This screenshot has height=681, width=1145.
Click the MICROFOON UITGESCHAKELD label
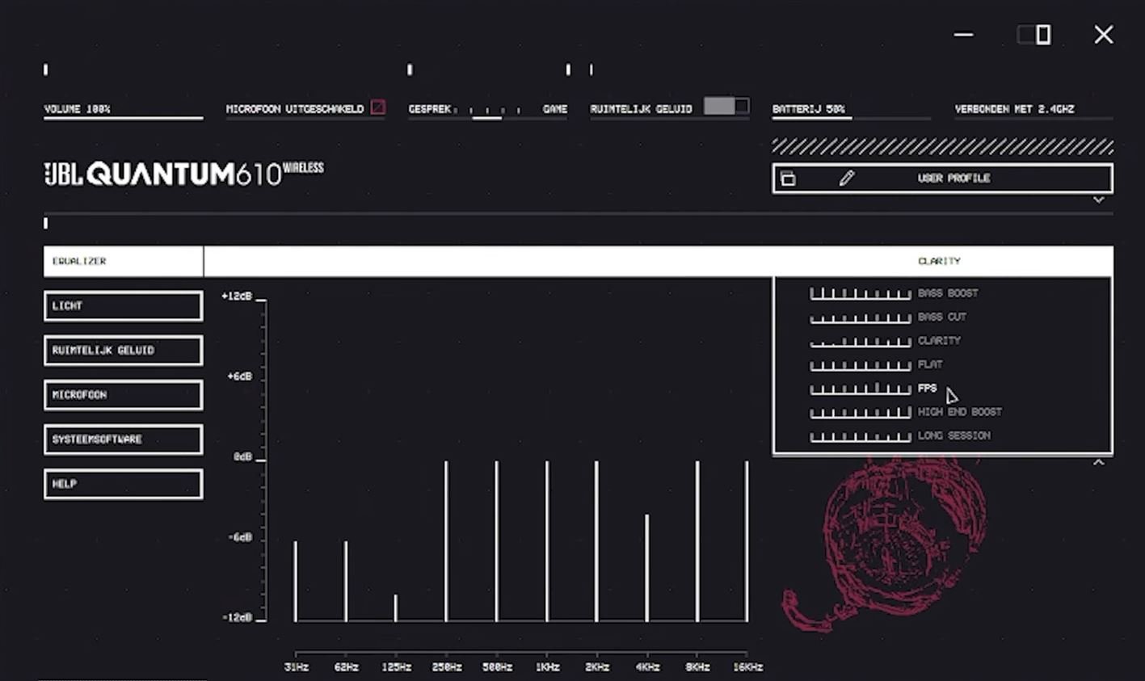click(295, 109)
